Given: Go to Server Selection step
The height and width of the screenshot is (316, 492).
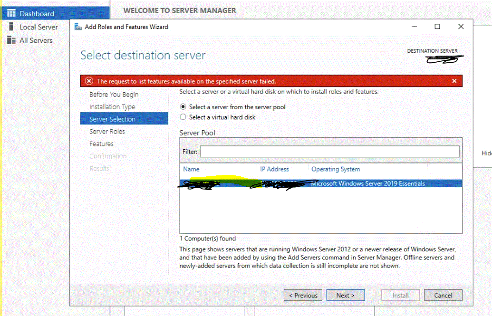Looking at the screenshot, I should (x=124, y=119).
